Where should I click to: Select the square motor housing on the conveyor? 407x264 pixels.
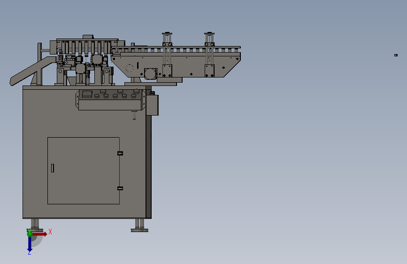click(151, 74)
